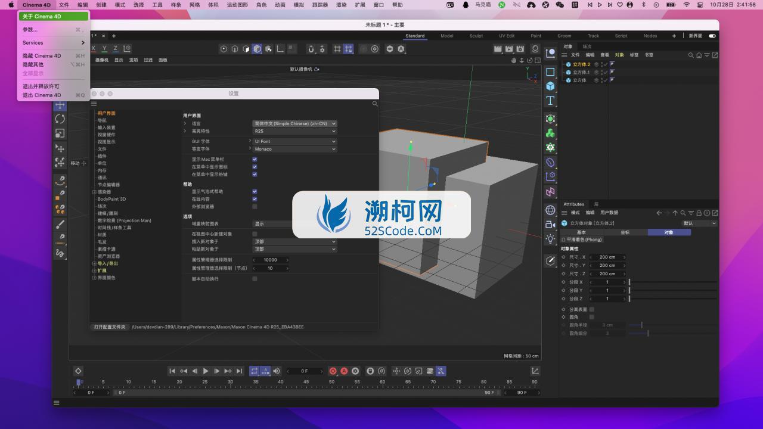Click the Cube primitive icon
This screenshot has height=429, width=763.
pos(550,86)
